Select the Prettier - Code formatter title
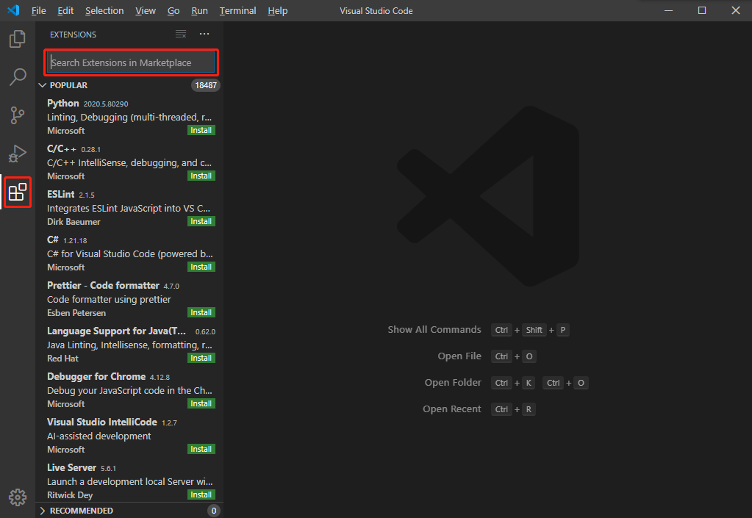The image size is (752, 518). click(x=103, y=286)
